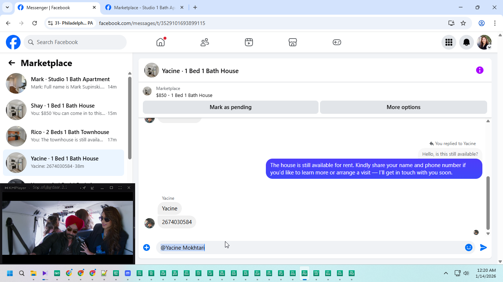The width and height of the screenshot is (503, 282).
Task: Click network icon in system tray
Action: coord(457,273)
